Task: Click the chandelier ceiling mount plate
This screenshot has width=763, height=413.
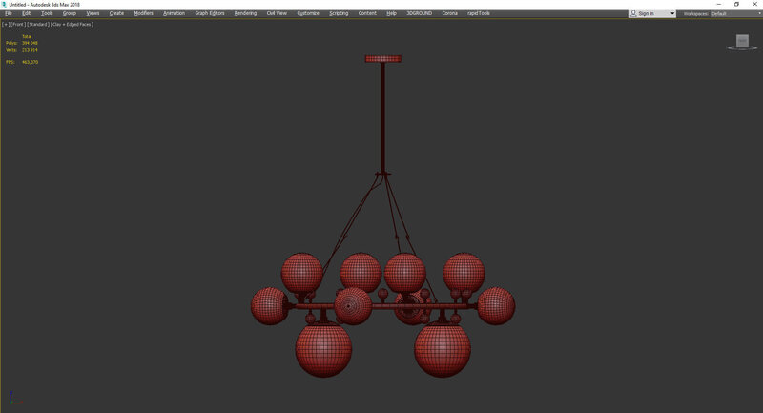Action: [x=382, y=58]
